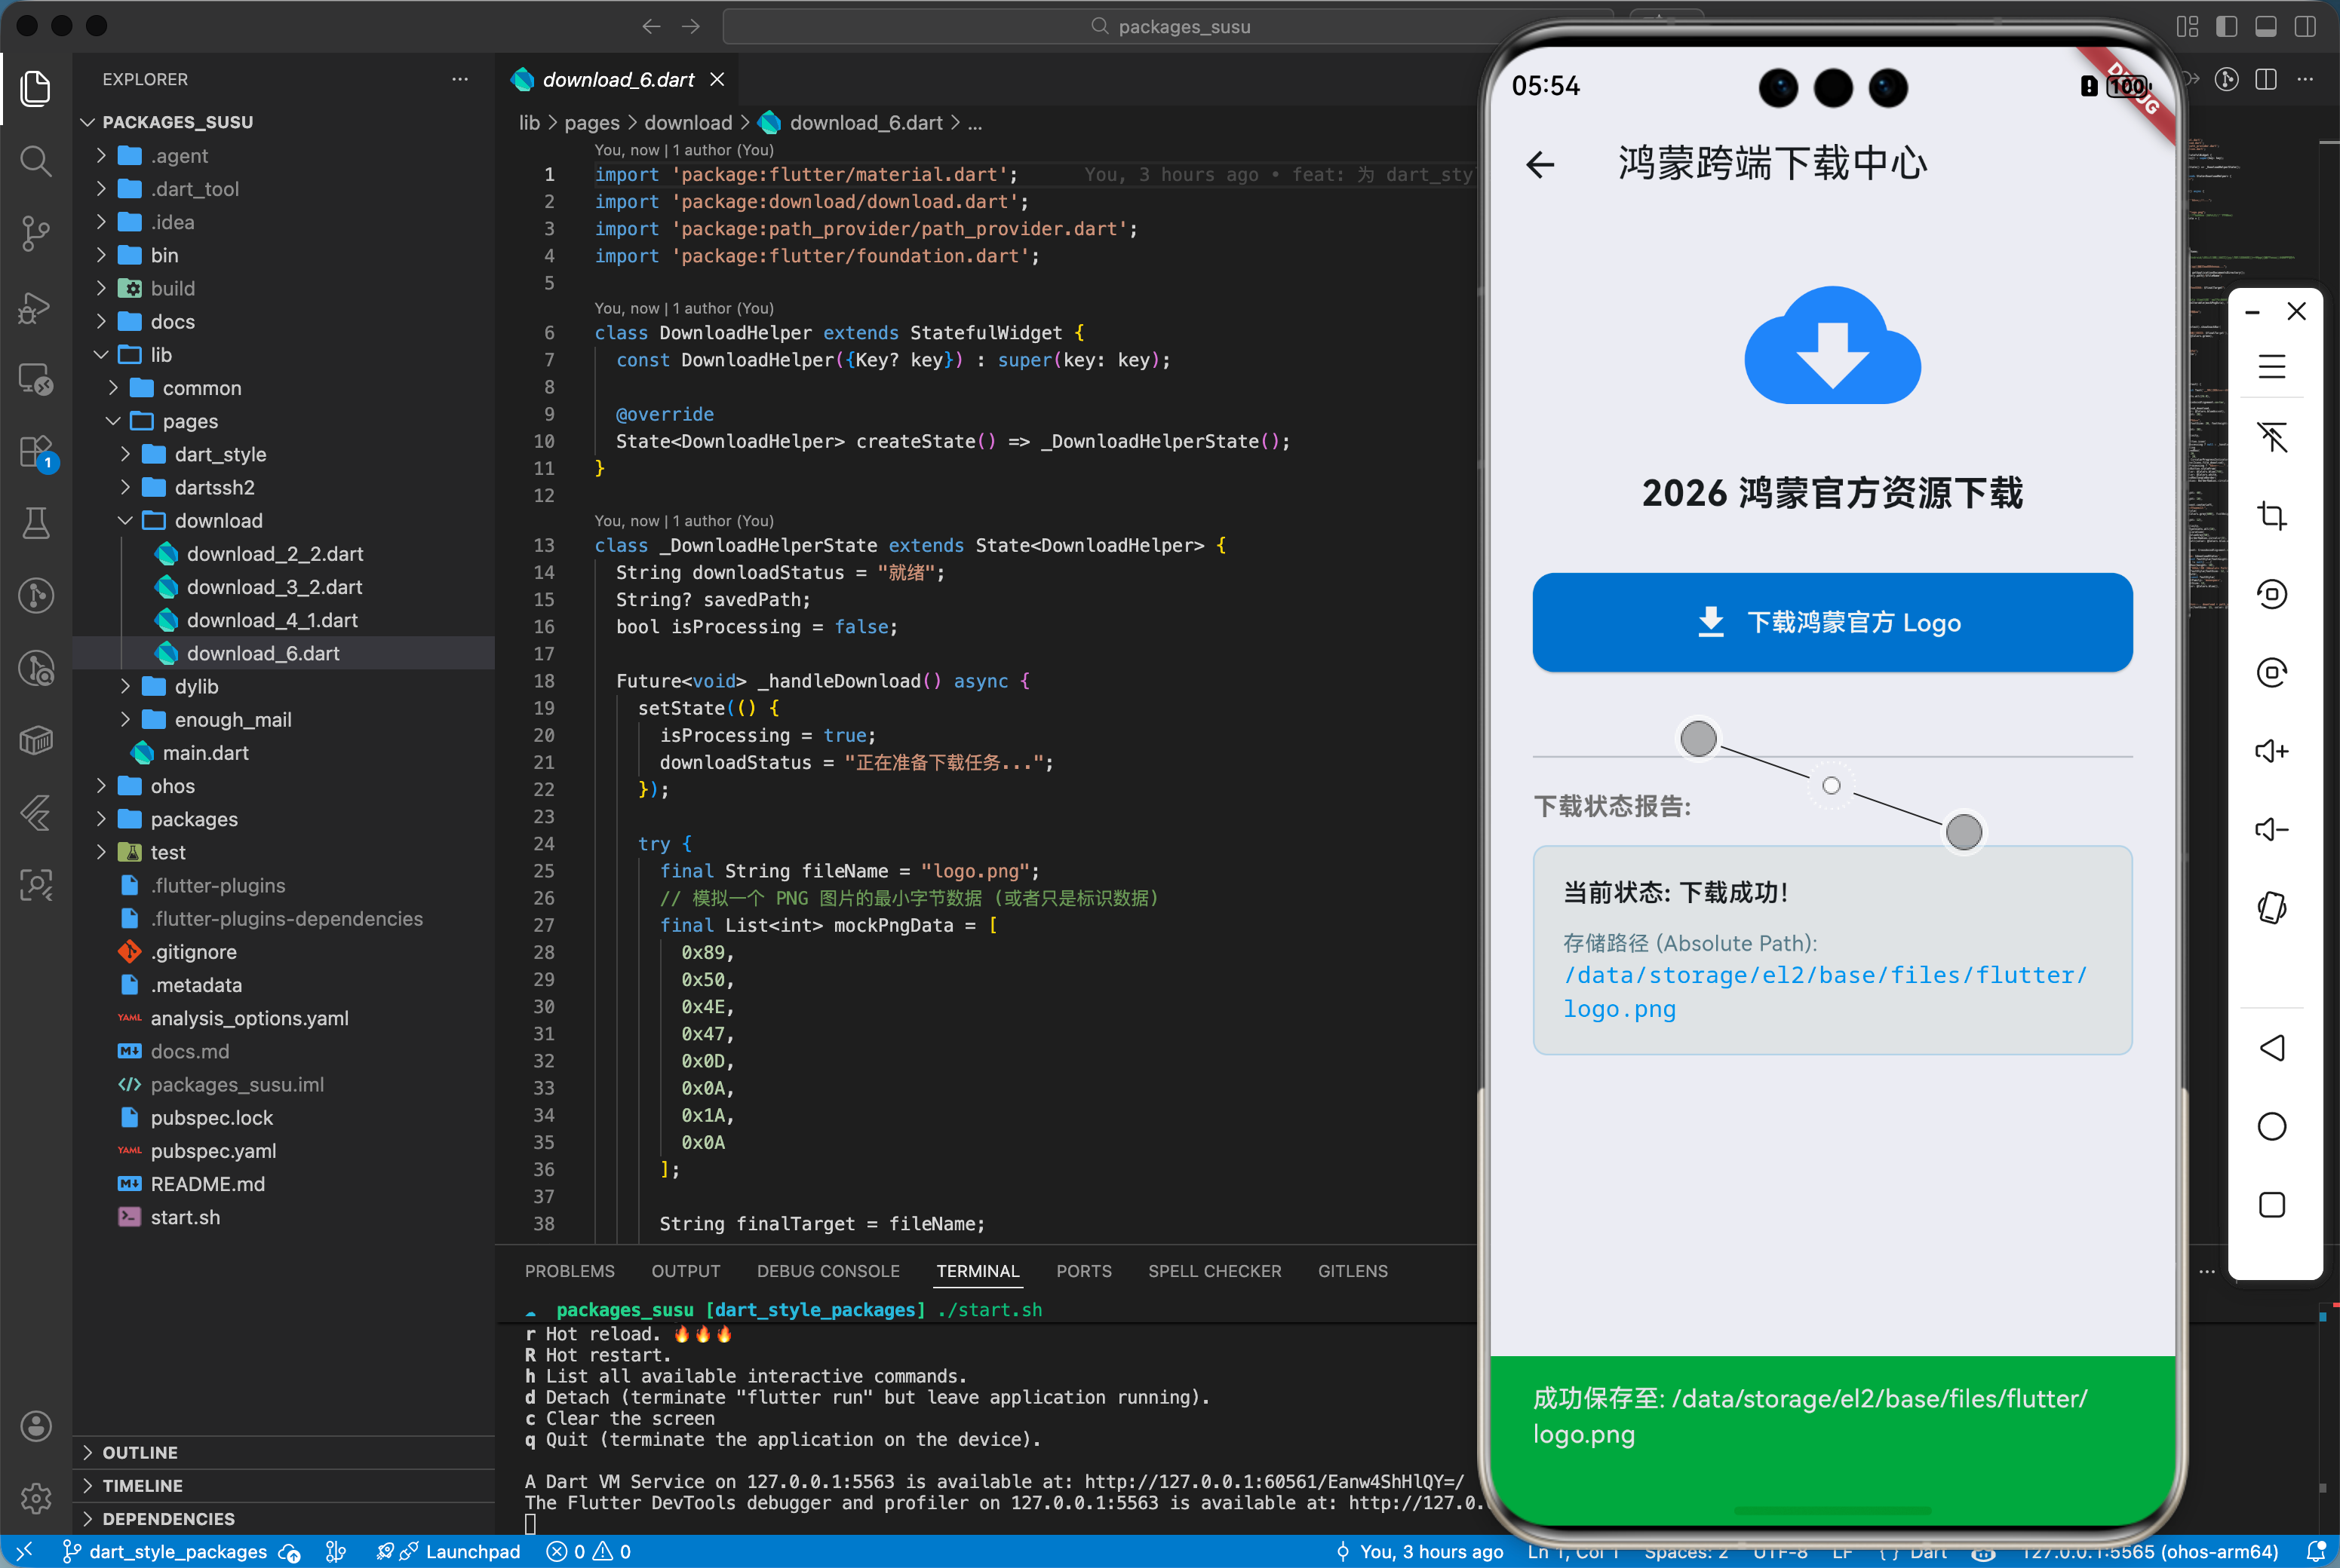2340x1568 pixels.
Task: Open the Run and Debug view
Action: tap(36, 307)
